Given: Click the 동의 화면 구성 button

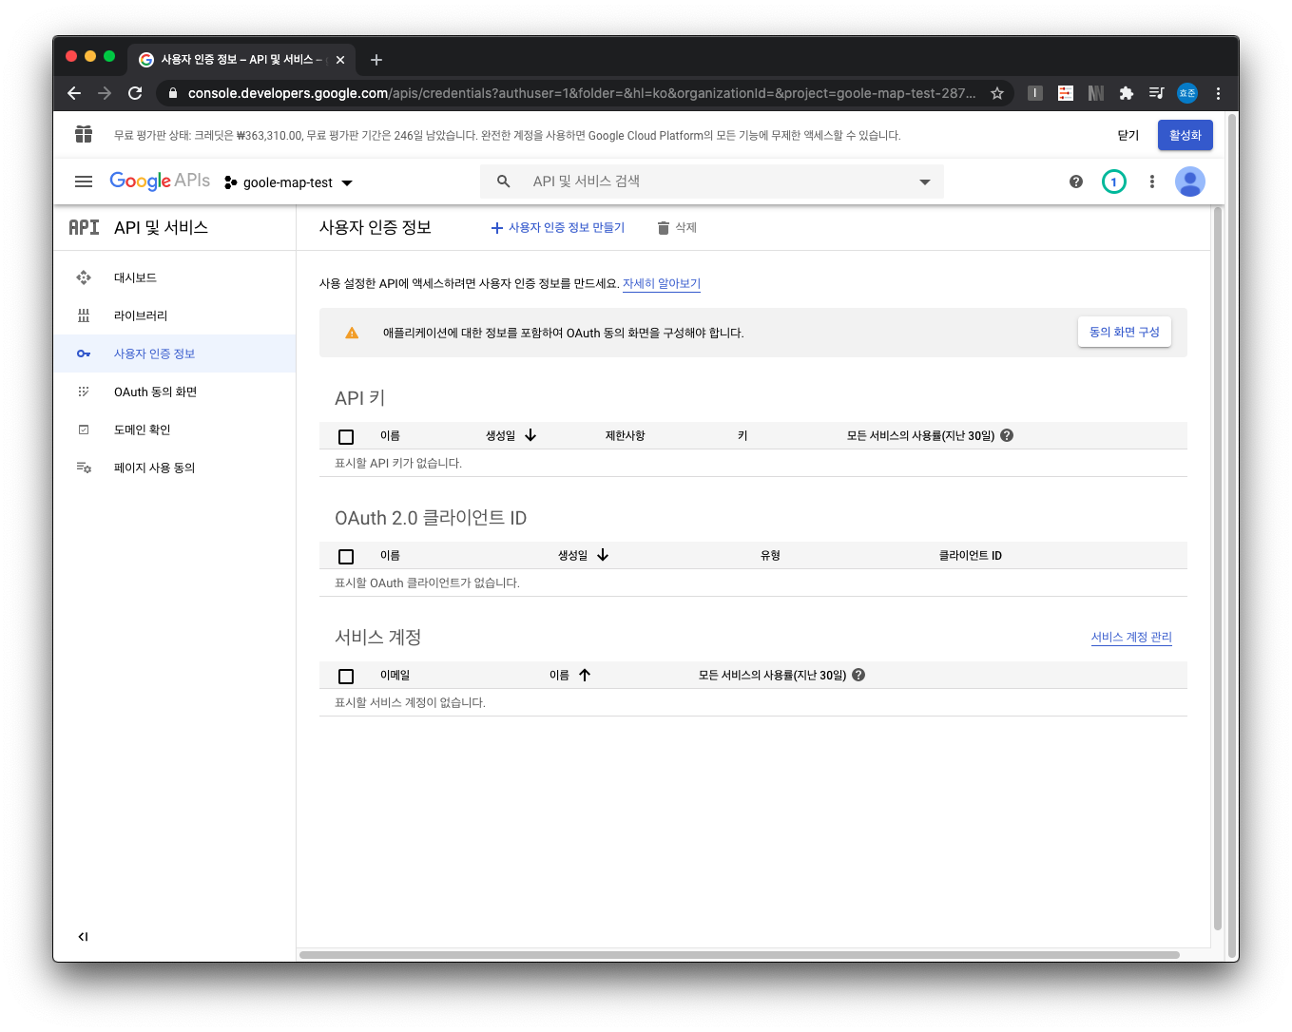Looking at the screenshot, I should 1125,333.
